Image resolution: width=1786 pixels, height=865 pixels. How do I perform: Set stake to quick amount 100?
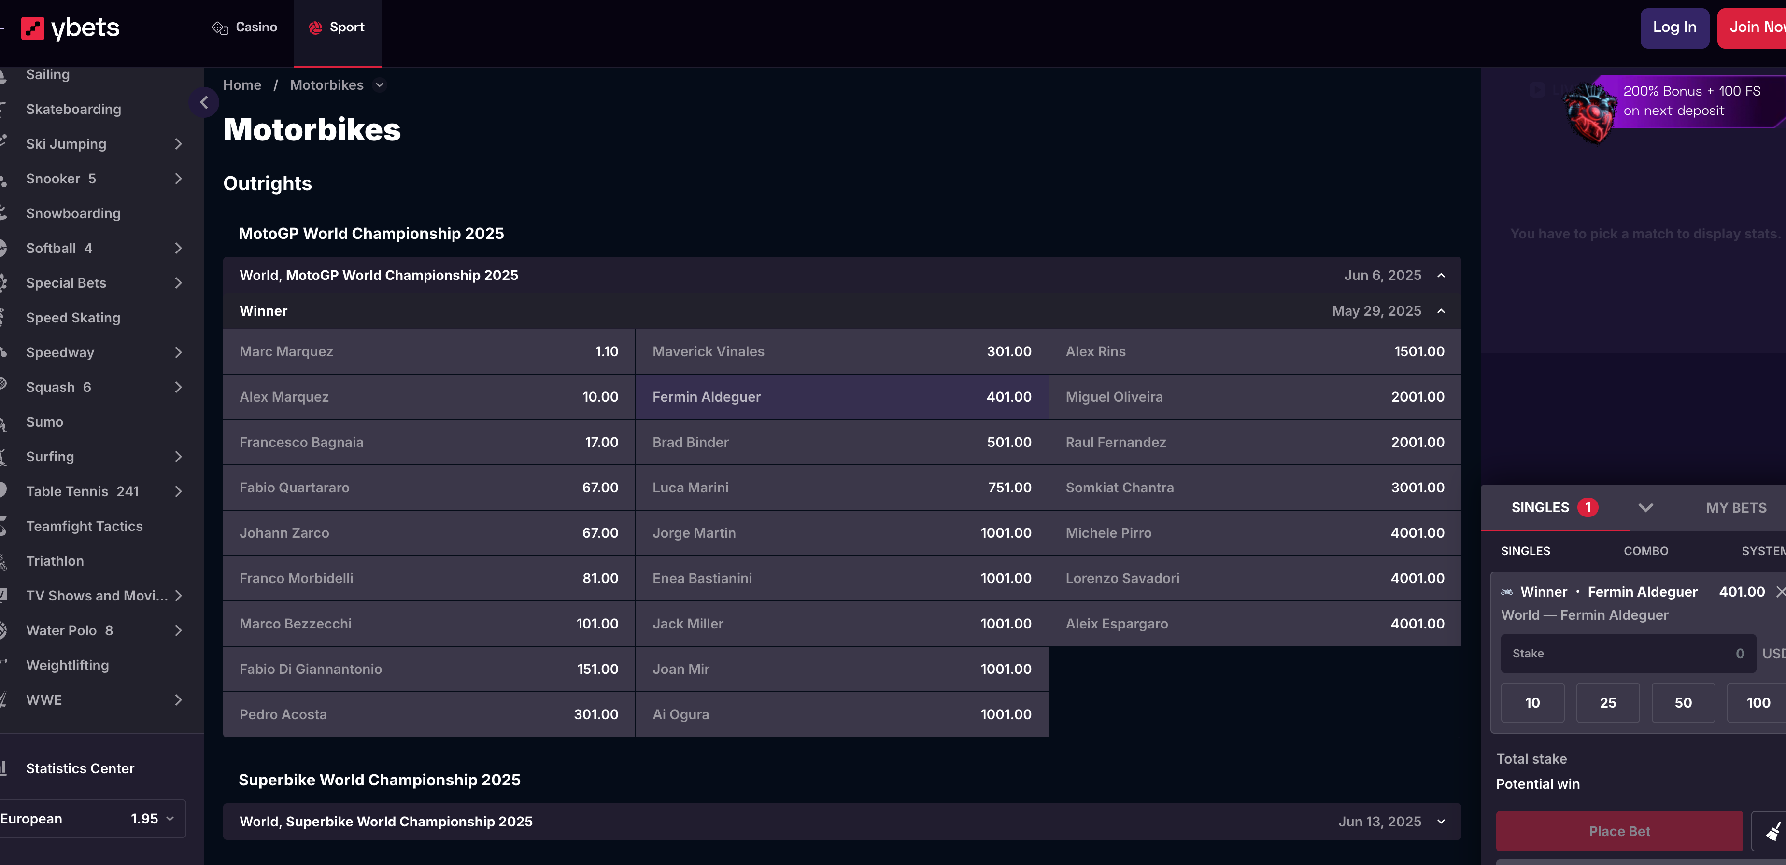[1757, 703]
